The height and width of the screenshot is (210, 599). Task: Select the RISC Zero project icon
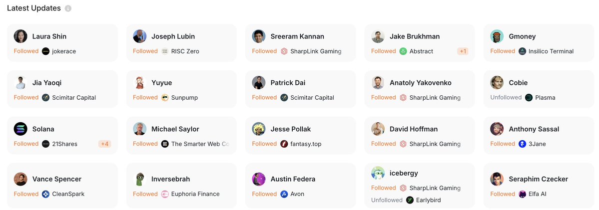[165, 51]
